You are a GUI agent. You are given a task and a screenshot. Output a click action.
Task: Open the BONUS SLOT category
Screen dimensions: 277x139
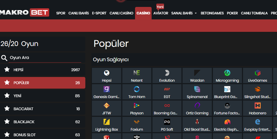43,135
